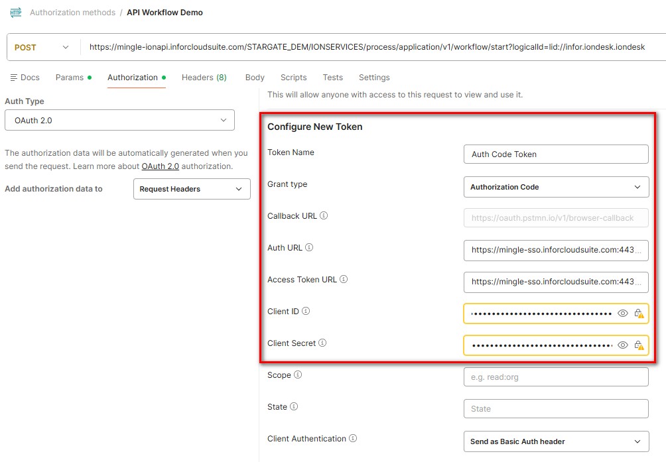This screenshot has width=666, height=462.
Task: Show the Client ID value with eye icon
Action: point(622,314)
